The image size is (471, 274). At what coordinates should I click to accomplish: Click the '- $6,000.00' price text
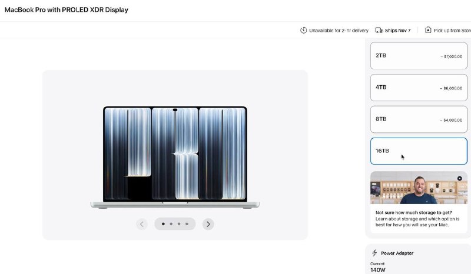coord(451,89)
